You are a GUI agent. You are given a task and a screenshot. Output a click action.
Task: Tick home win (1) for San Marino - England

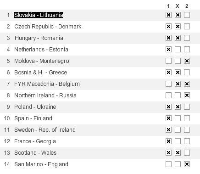[x=168, y=164]
